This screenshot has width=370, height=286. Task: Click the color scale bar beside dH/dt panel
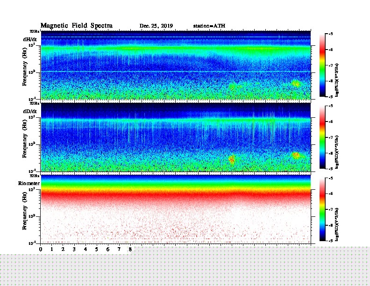(x=322, y=65)
